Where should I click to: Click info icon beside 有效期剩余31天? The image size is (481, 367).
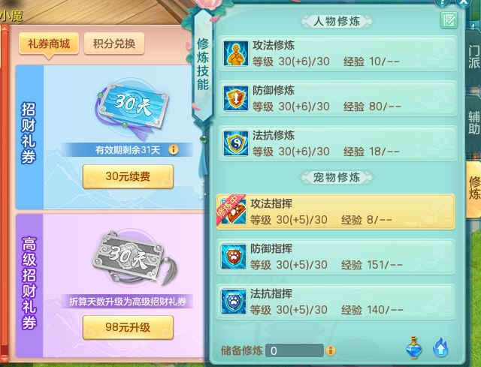174,150
